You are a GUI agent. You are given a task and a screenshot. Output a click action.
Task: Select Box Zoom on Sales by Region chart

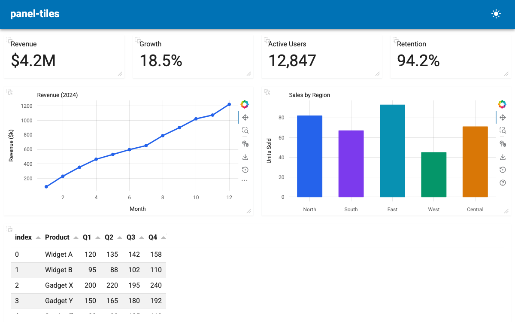[x=503, y=131]
